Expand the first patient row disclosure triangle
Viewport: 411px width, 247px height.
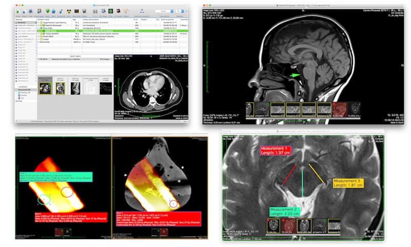[39, 23]
